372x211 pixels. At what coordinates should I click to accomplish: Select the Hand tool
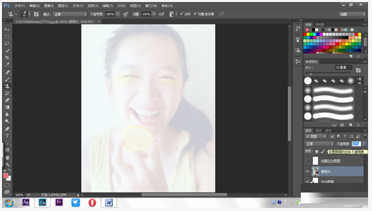(x=7, y=158)
